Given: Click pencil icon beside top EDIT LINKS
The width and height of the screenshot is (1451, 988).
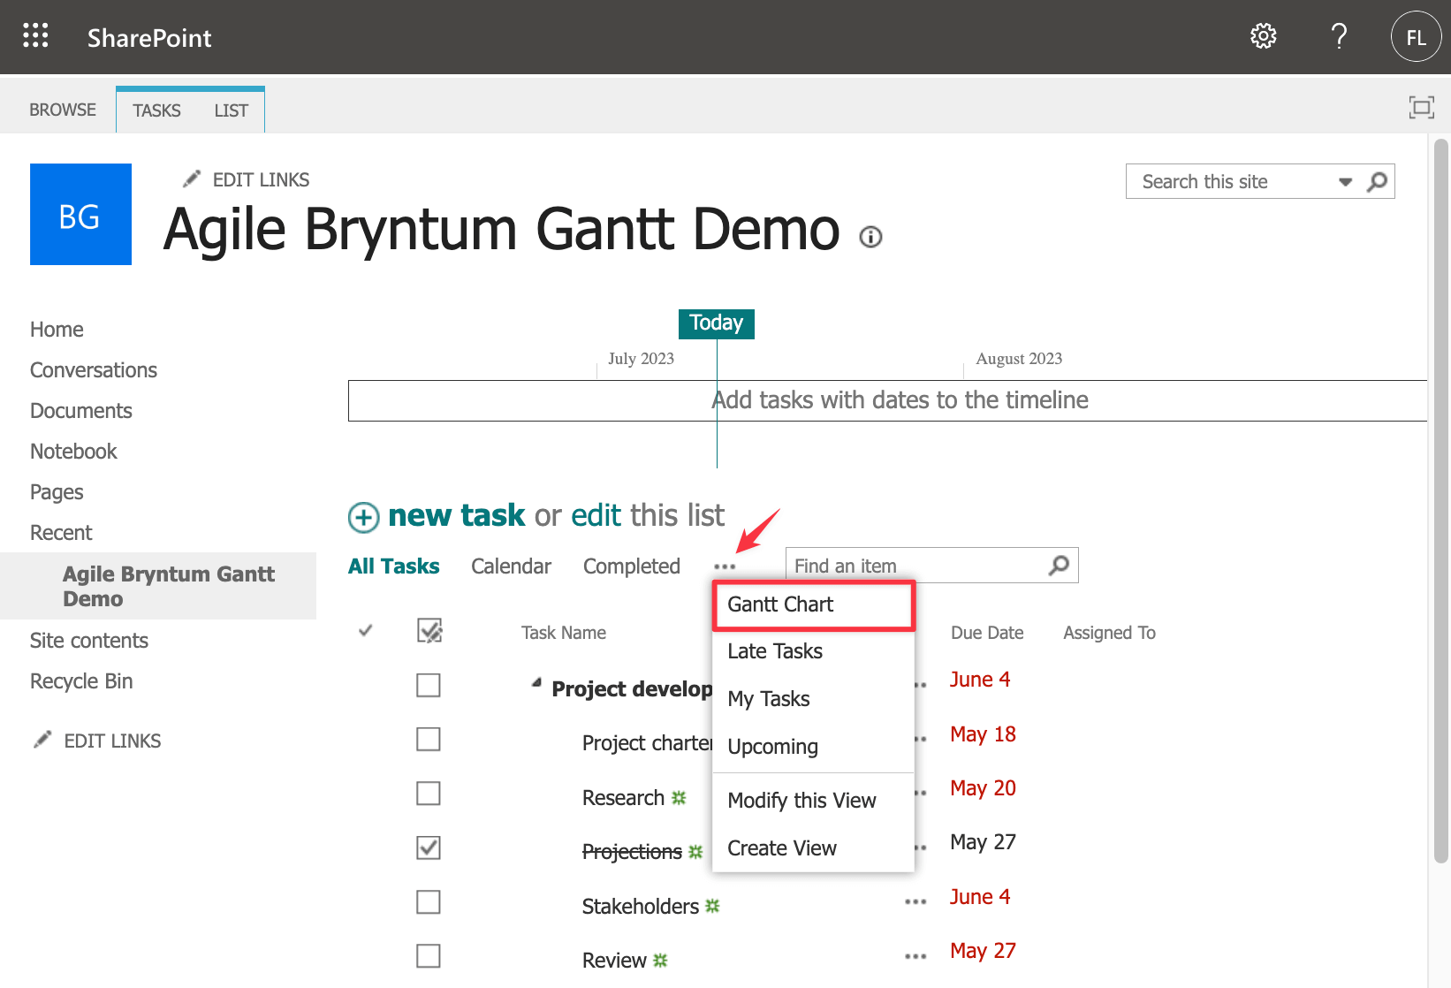Looking at the screenshot, I should (x=191, y=179).
